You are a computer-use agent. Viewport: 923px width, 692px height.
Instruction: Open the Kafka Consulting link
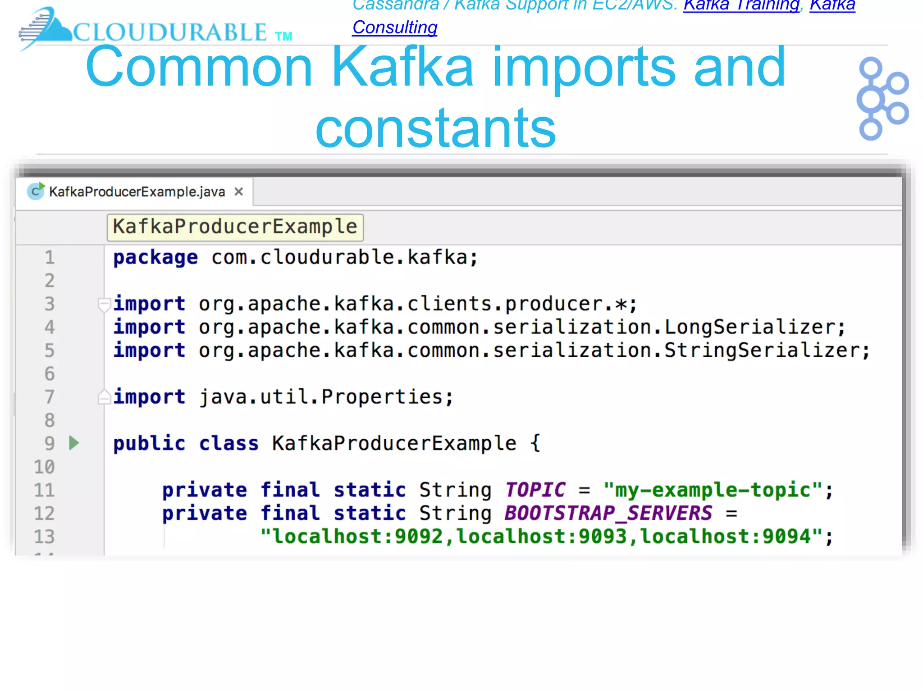394,27
